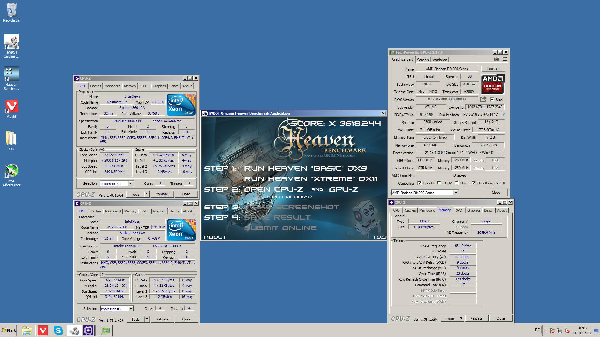Click Save Result in HWBOT window

(x=277, y=217)
